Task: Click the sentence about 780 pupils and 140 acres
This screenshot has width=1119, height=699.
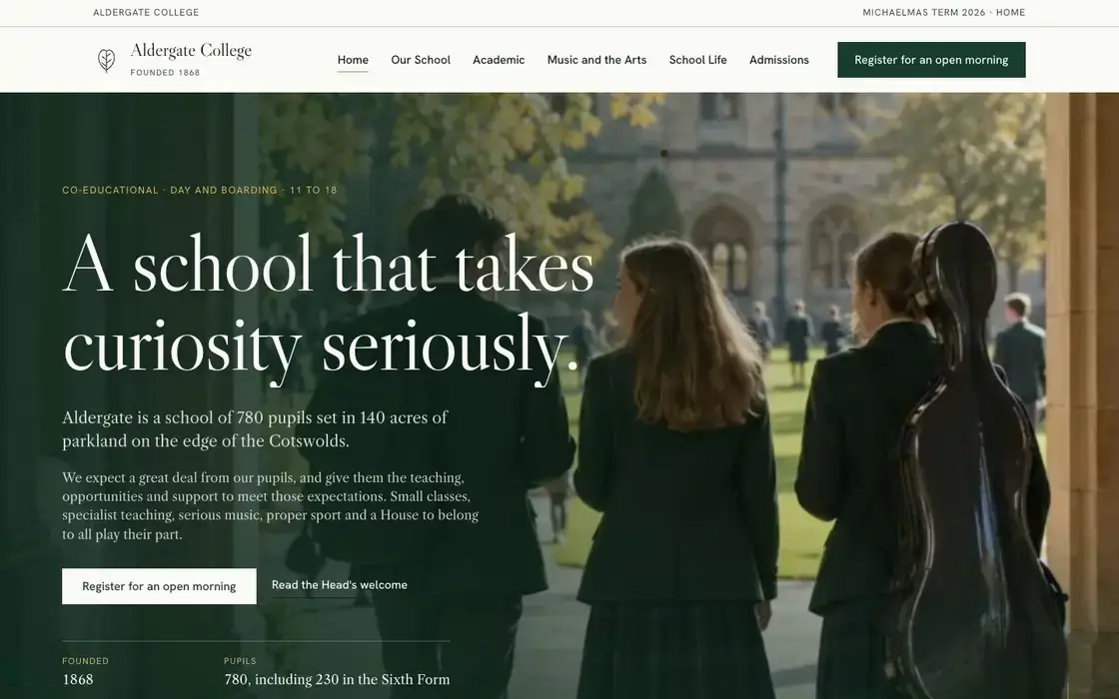Action: click(255, 428)
